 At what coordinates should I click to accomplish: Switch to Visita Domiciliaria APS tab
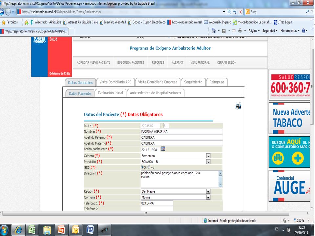coord(115,82)
